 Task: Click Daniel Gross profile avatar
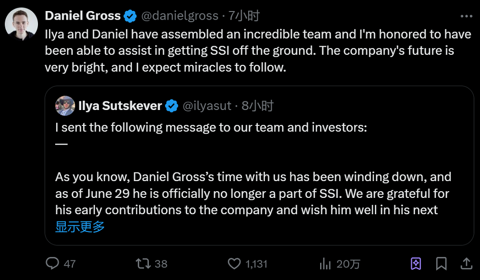click(x=22, y=24)
